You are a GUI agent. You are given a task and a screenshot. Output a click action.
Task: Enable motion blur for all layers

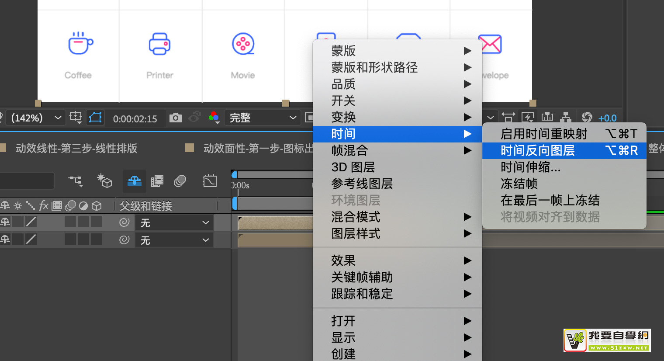point(180,180)
